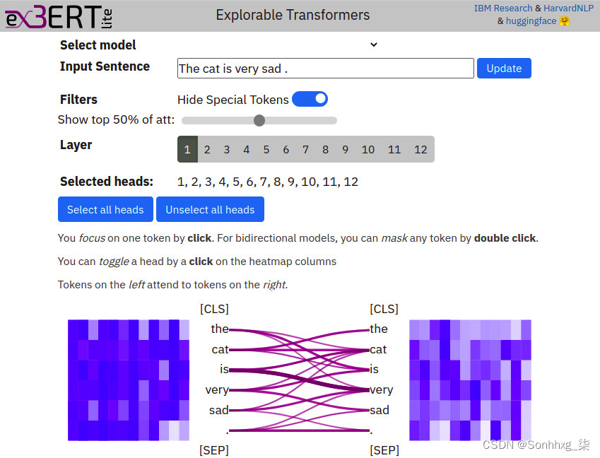Click left [SEP] token
Viewport: 600px width, 458px height.
pyautogui.click(x=214, y=450)
